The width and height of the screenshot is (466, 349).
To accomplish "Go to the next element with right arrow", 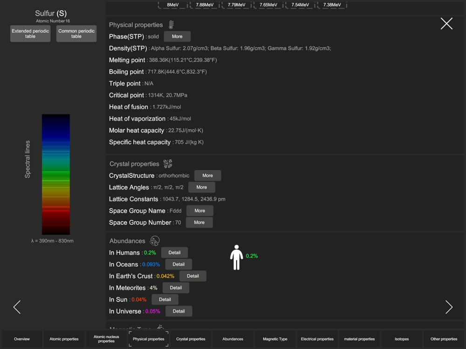I will point(448,307).
